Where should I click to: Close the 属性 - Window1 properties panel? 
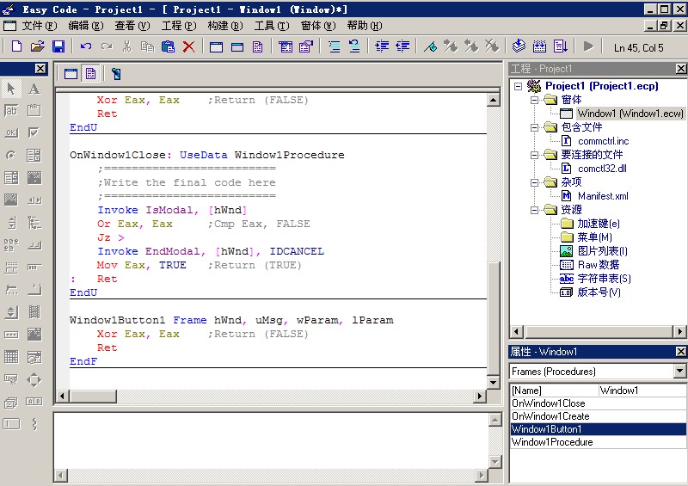coord(679,352)
